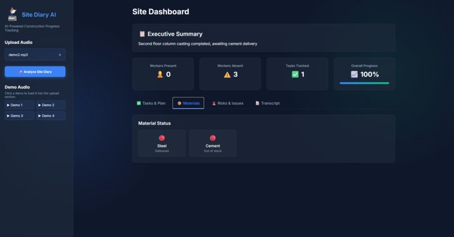454x237 pixels.
Task: Click the Workers Present value 0
Action: [168, 74]
